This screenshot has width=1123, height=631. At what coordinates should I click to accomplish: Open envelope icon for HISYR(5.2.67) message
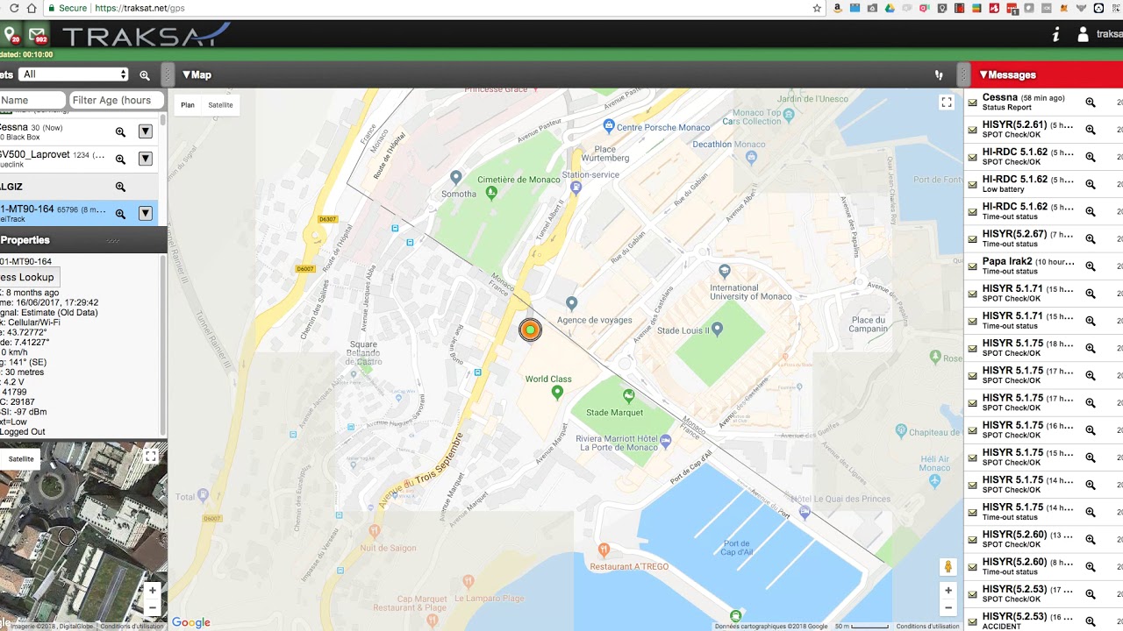(972, 239)
